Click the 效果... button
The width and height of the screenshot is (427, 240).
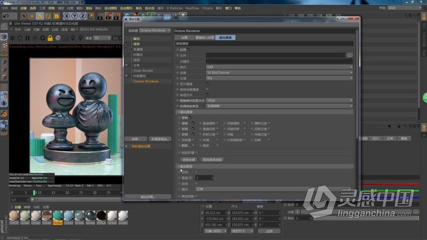click(x=135, y=139)
